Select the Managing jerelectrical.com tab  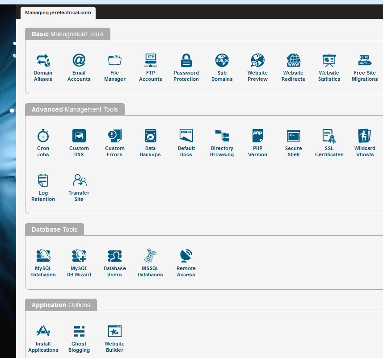(x=58, y=12)
